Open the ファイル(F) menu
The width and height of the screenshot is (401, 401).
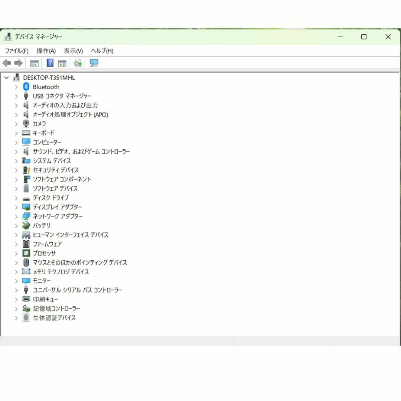17,51
